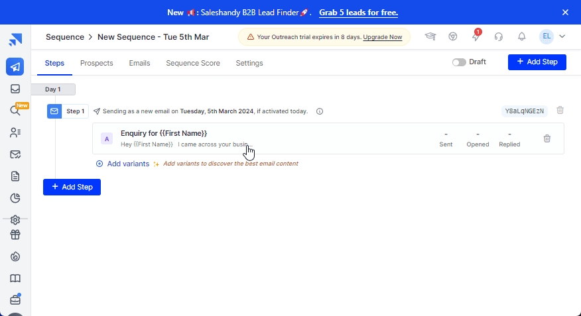Open Lead Finder search icon marked New
Image resolution: width=581 pixels, height=316 pixels.
pos(15,111)
